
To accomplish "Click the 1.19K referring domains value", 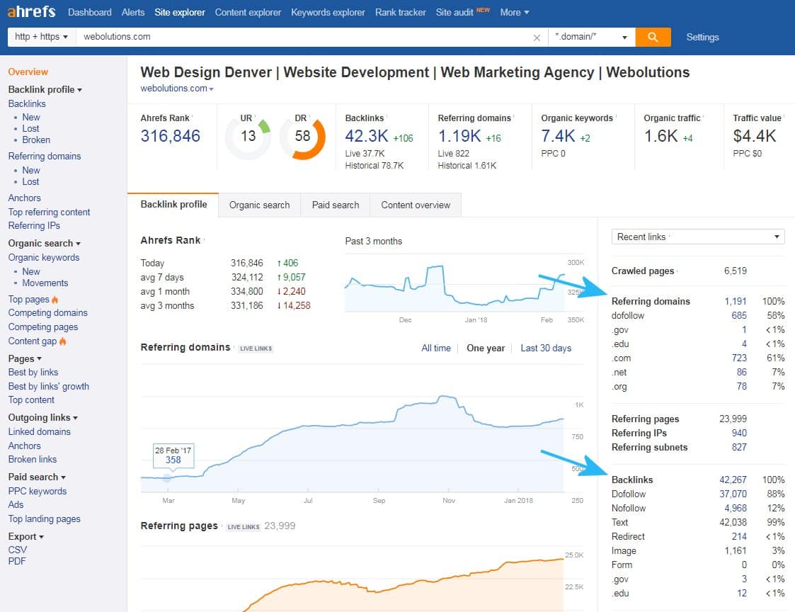I will pyautogui.click(x=459, y=136).
